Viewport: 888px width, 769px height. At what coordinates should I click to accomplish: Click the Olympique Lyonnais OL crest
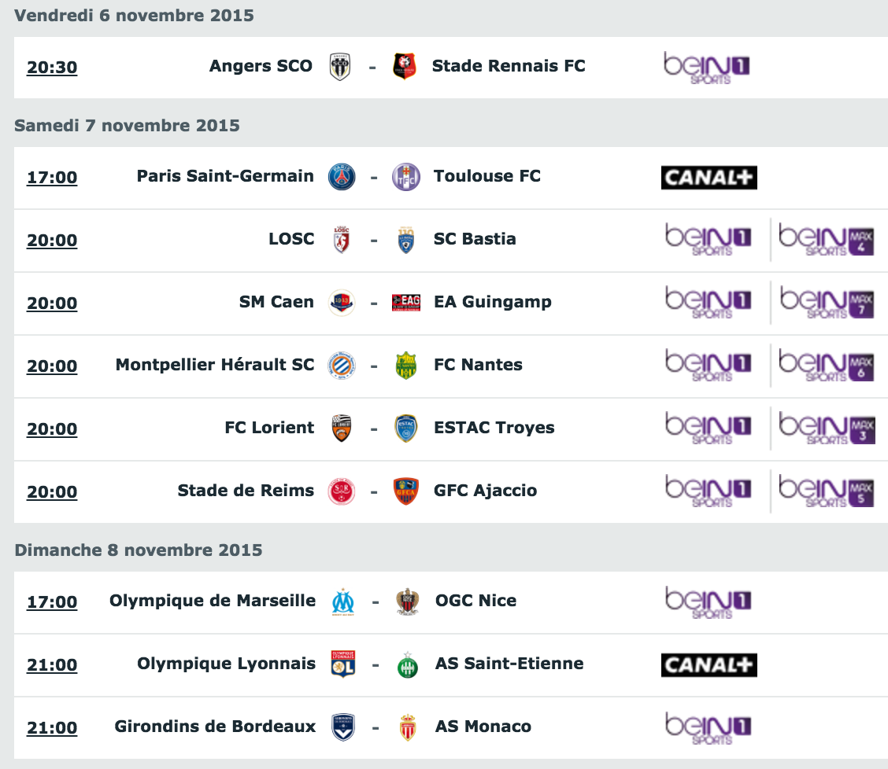point(343,664)
